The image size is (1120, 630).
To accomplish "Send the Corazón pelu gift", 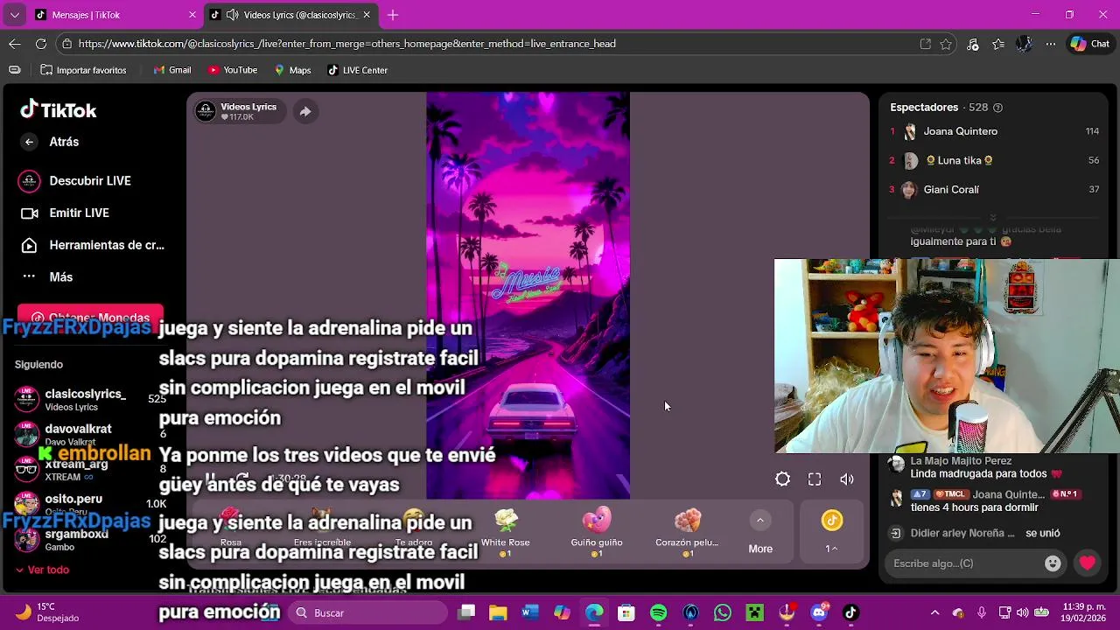I will tap(687, 533).
